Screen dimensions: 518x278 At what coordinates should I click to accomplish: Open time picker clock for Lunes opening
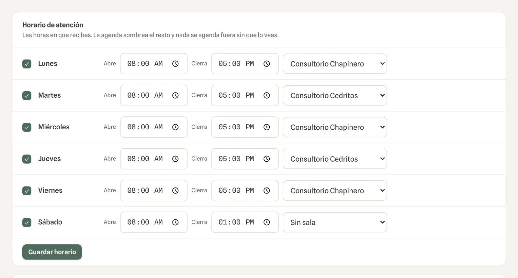click(x=175, y=64)
